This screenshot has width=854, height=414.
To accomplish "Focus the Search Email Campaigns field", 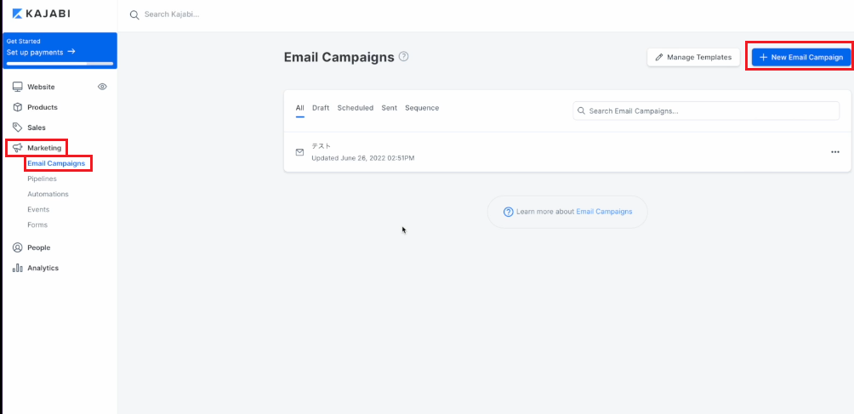I will [x=706, y=111].
